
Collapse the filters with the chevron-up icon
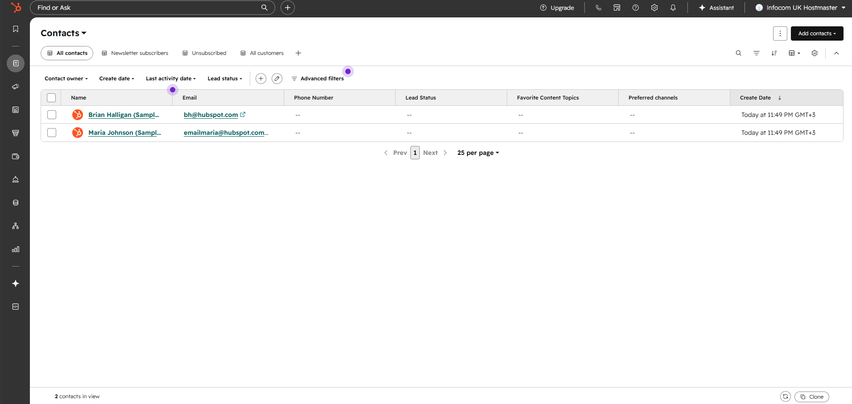[x=836, y=53]
